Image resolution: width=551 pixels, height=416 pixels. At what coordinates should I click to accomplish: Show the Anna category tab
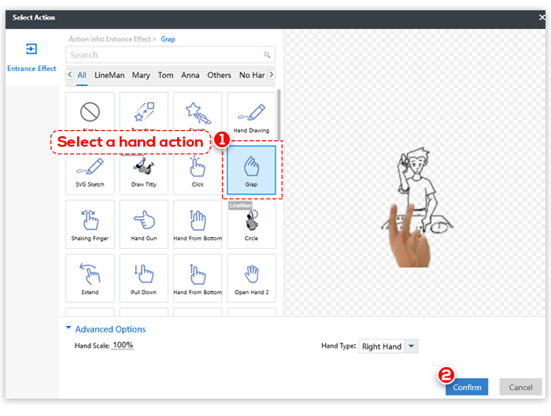coord(190,75)
